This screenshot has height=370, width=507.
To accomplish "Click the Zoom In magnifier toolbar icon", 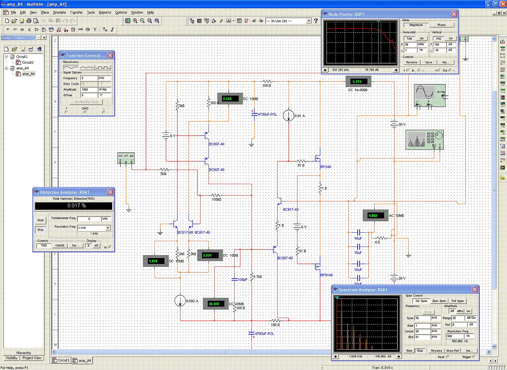I will click(x=135, y=21).
